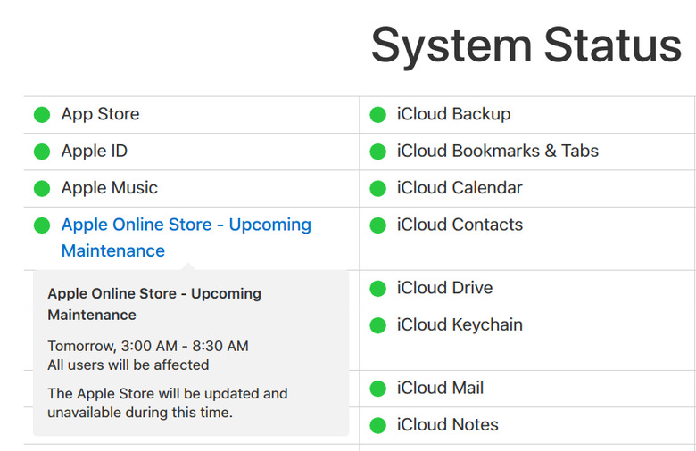696x451 pixels.
Task: Click the maintenance popup title text
Action: 154,304
